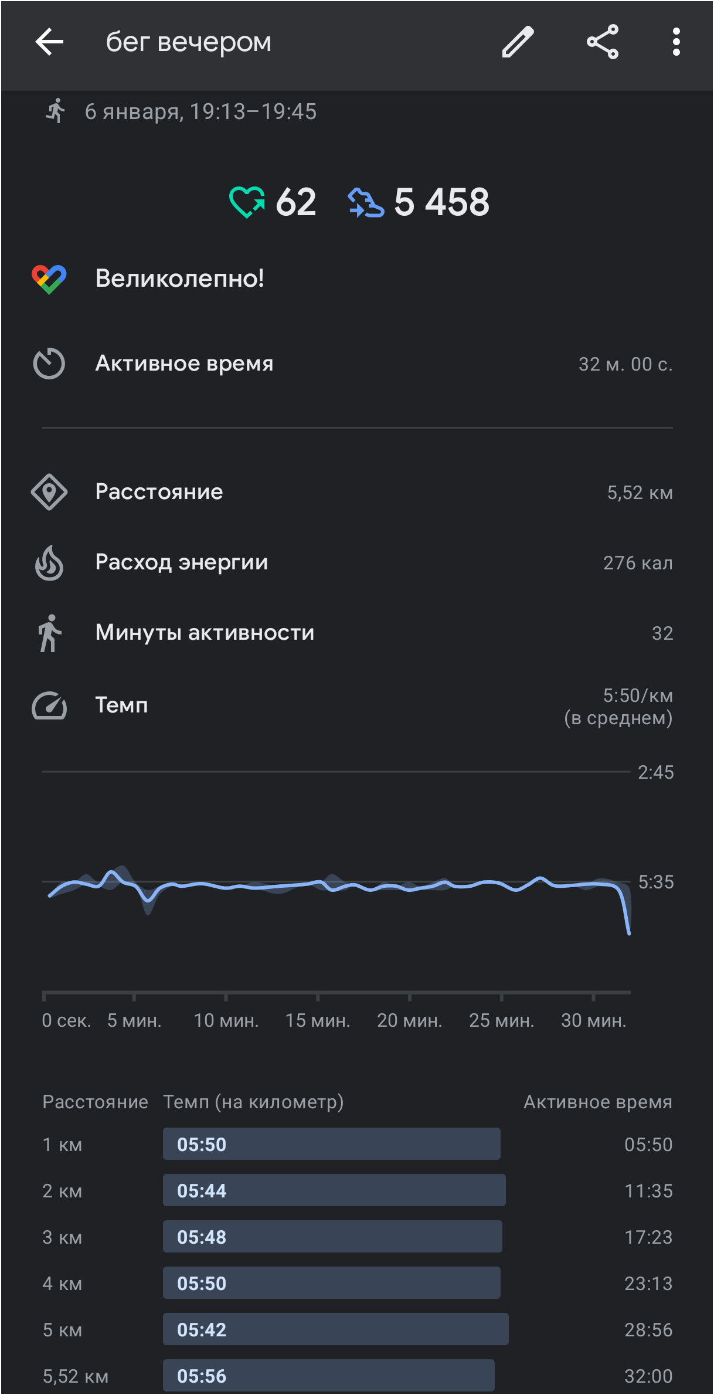Select the 05:44 bar for 2 км
Screen dimensions: 714x1395
pos(334,1190)
